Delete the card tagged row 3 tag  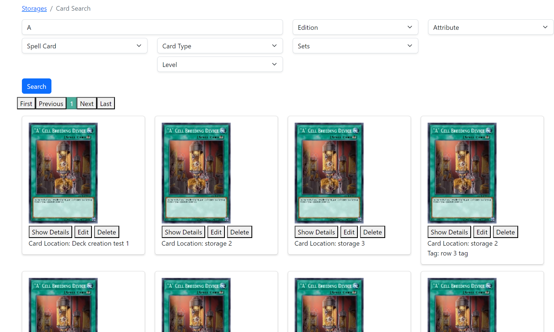[506, 232]
